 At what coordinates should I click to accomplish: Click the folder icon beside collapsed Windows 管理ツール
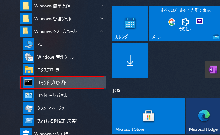coord(26,18)
